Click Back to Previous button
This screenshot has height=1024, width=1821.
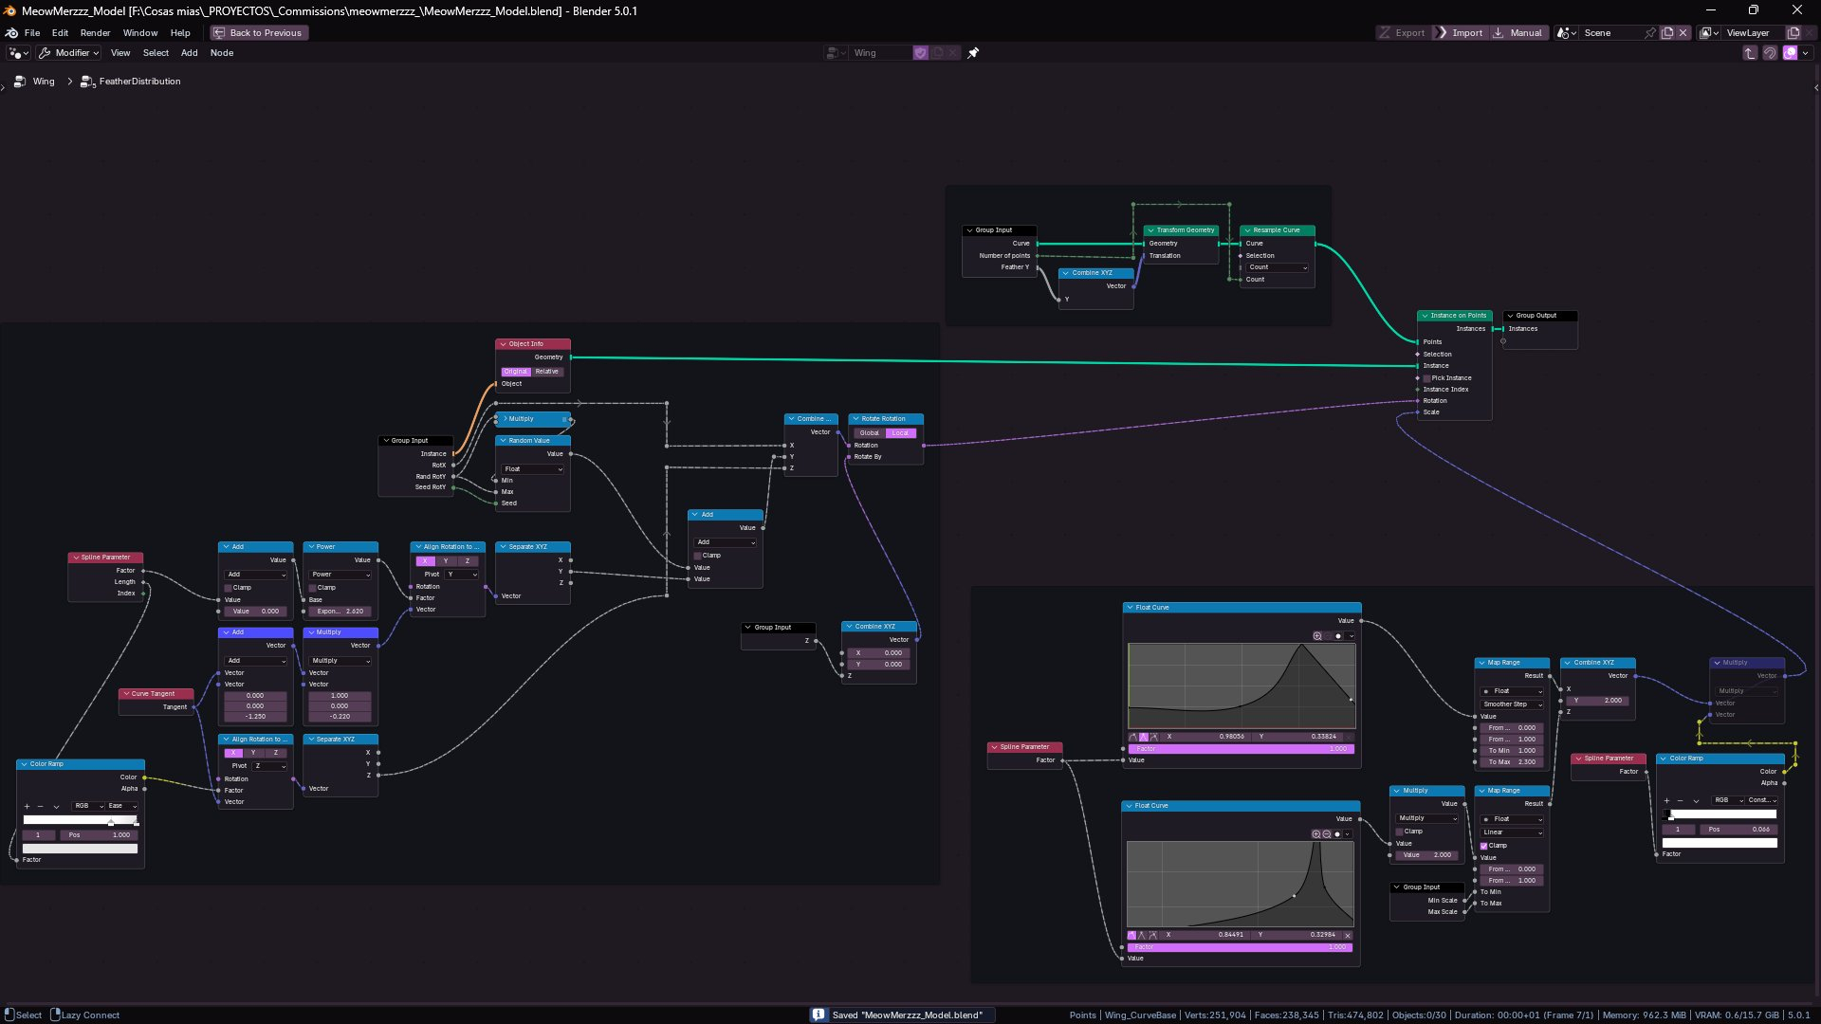259,33
